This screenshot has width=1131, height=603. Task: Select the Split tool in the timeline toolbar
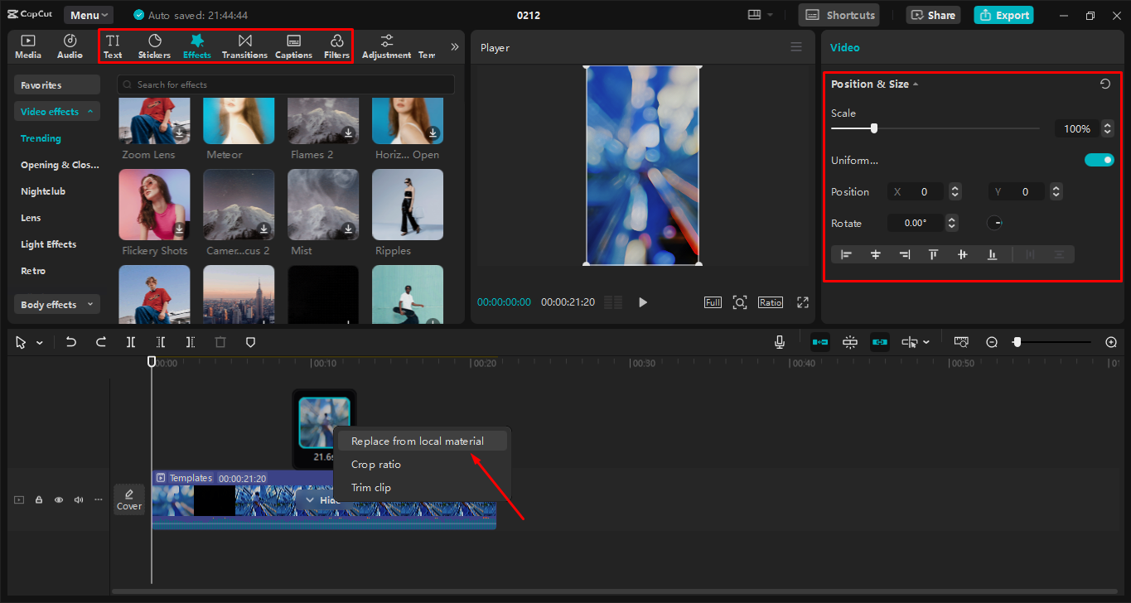[x=131, y=341]
